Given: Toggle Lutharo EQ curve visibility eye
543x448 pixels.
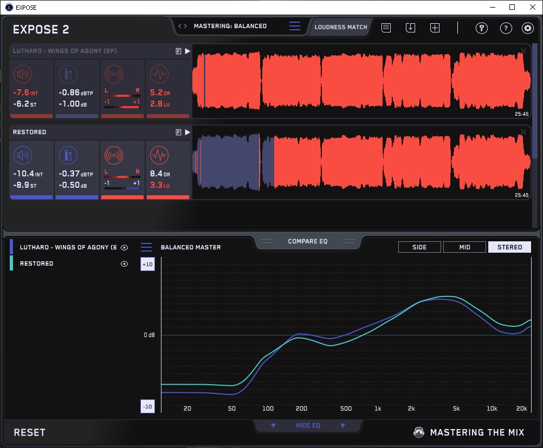Looking at the screenshot, I should pyautogui.click(x=125, y=247).
